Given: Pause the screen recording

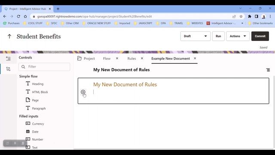Looking at the screenshot, I should click(x=15, y=143).
